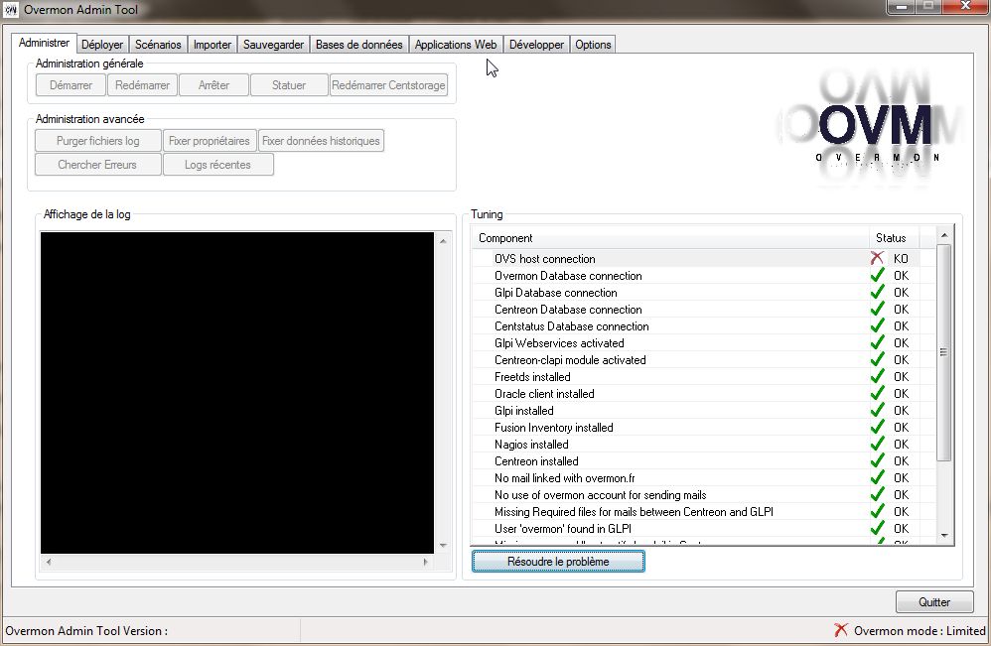
Task: Click red cross icon in status bar
Action: (841, 629)
